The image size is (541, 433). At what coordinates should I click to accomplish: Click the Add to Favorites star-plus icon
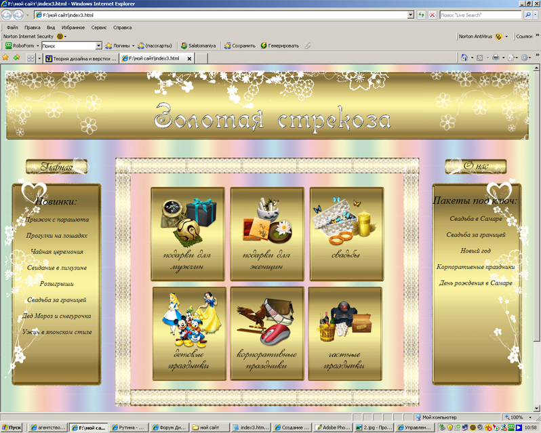click(x=16, y=58)
